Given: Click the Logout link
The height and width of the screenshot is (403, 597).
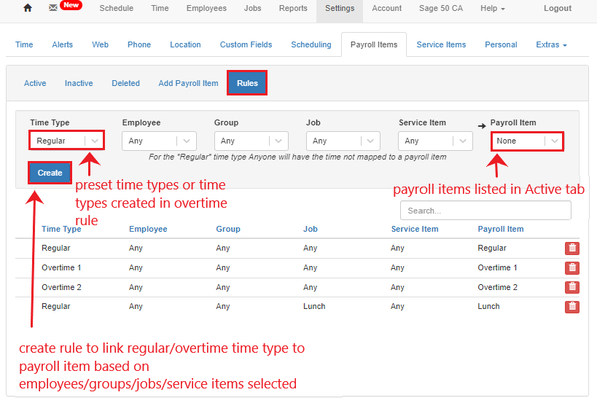Looking at the screenshot, I should 558,8.
